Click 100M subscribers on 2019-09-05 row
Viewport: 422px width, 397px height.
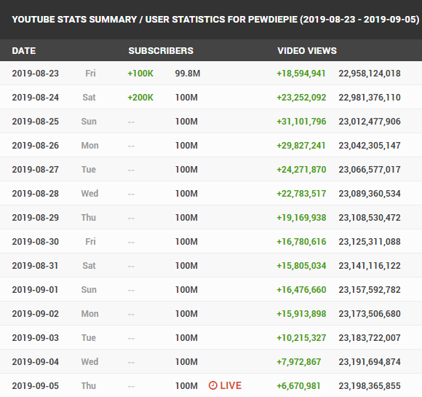186,385
